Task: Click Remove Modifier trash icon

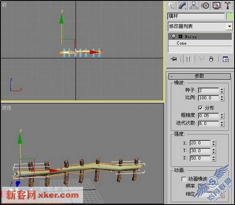Action: (x=211, y=59)
